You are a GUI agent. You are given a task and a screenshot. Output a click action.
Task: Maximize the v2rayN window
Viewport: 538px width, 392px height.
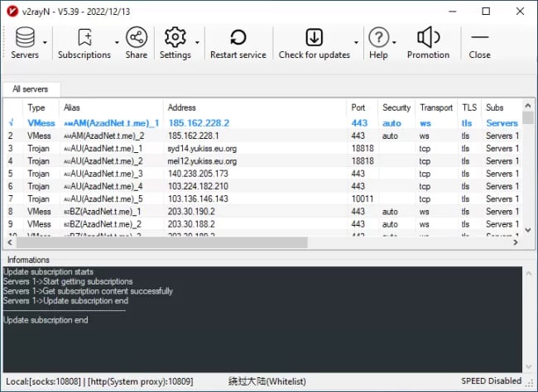click(x=486, y=12)
